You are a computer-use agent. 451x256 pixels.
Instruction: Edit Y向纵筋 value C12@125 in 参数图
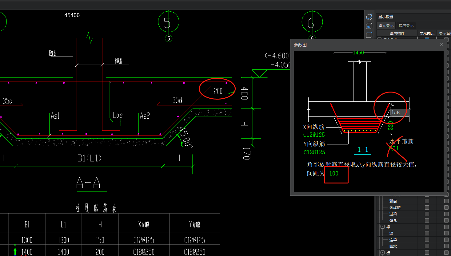point(314,152)
